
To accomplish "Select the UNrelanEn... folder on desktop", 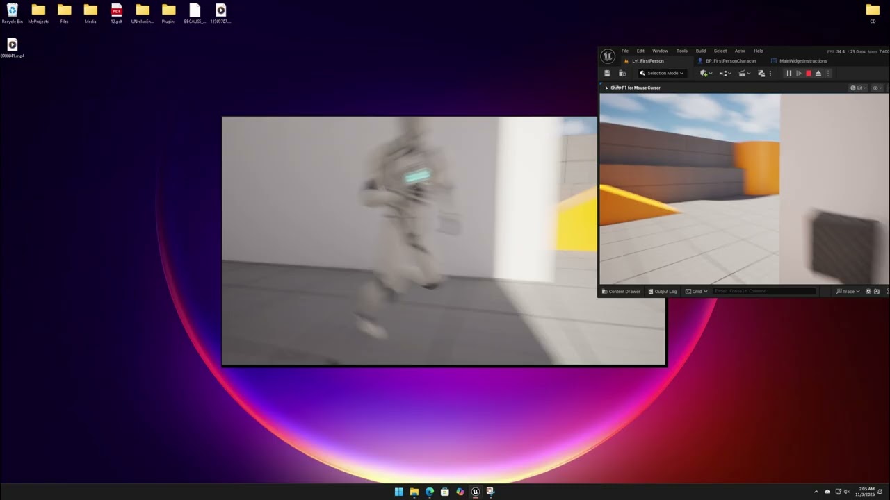I will 143,13.
